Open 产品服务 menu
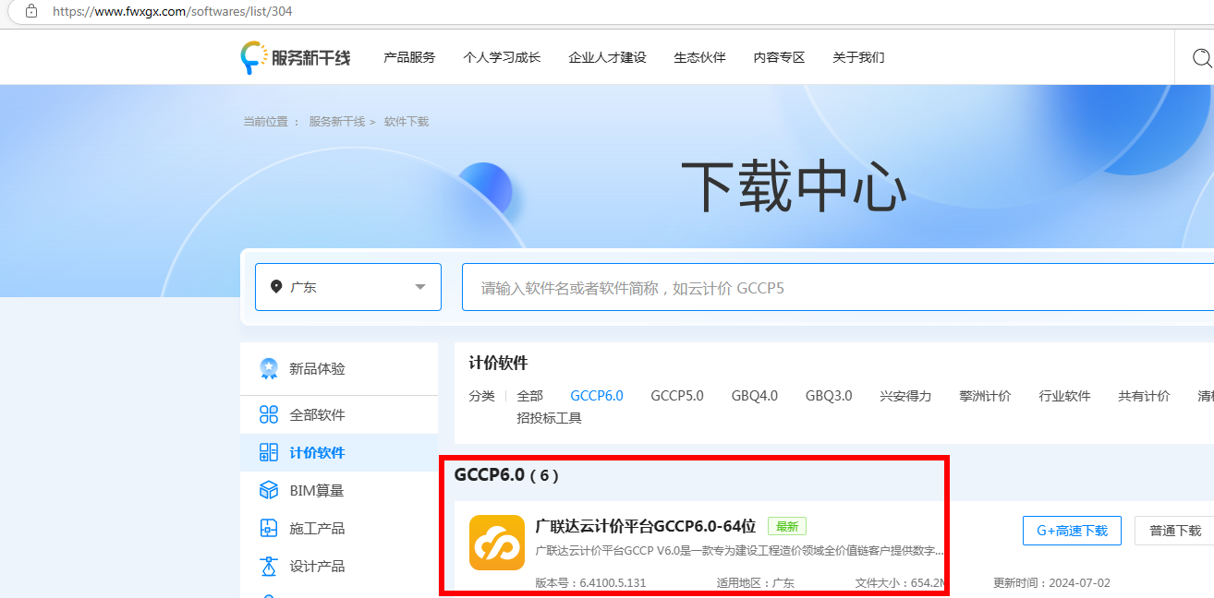This screenshot has height=598, width=1214. point(409,57)
